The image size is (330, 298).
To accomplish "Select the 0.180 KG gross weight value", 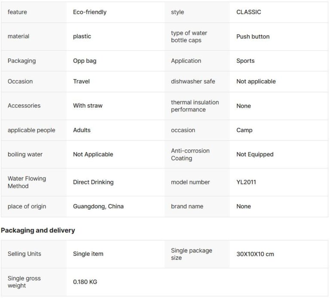I will coord(85,282).
